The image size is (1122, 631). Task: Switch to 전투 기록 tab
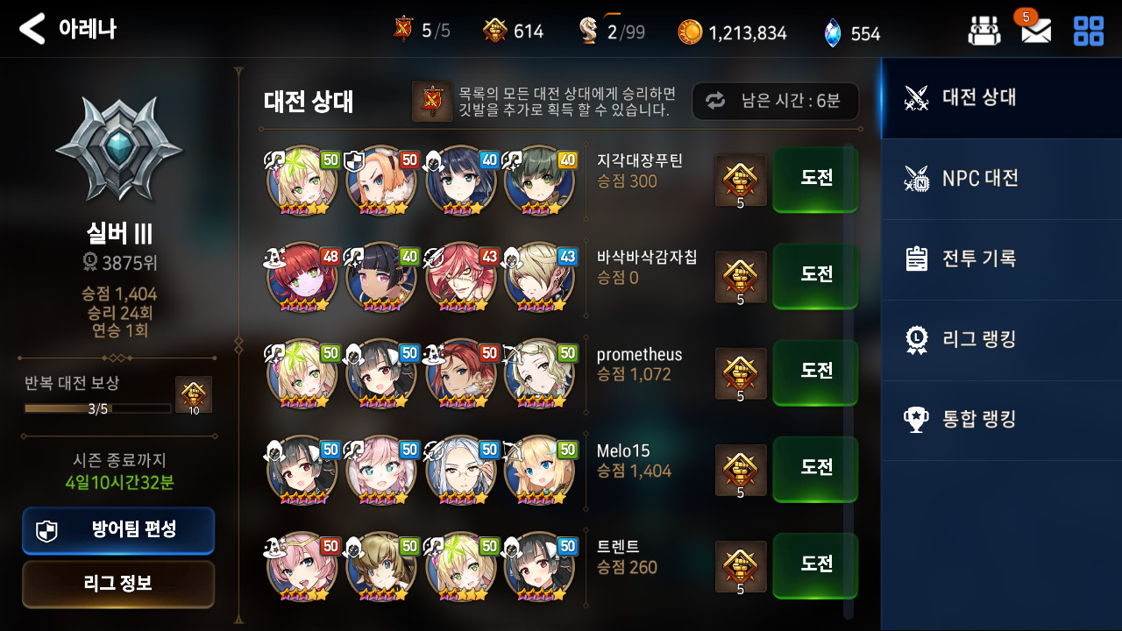pos(1002,259)
